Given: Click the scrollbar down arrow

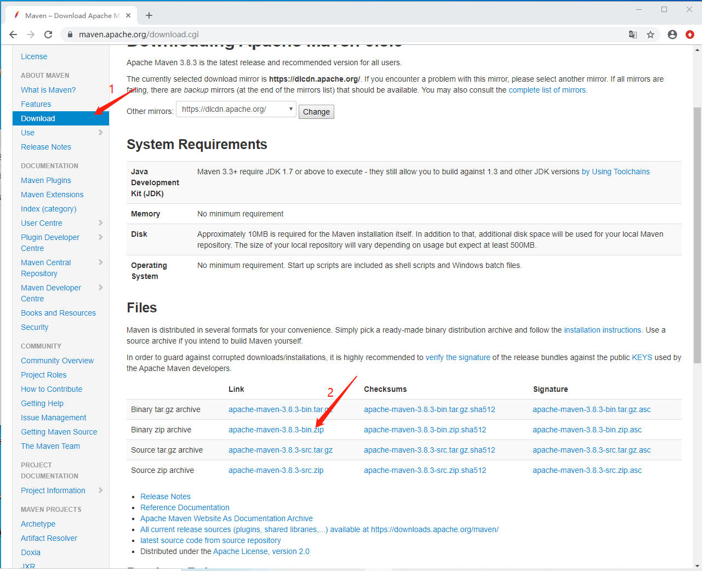Looking at the screenshot, I should [x=697, y=566].
